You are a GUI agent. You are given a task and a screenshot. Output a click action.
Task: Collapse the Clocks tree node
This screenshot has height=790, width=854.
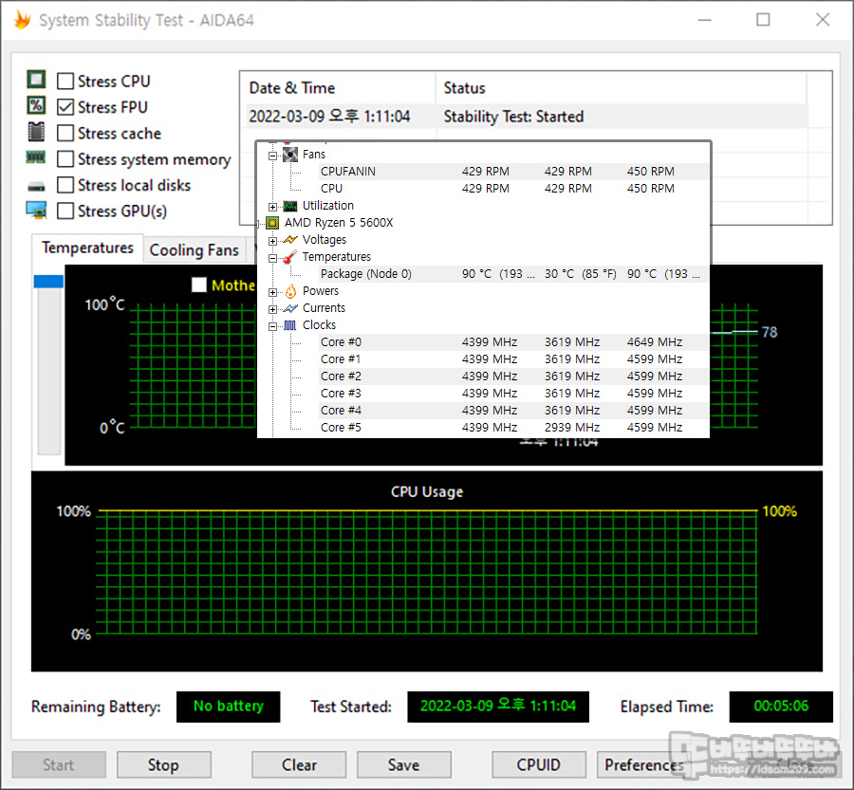tap(273, 326)
